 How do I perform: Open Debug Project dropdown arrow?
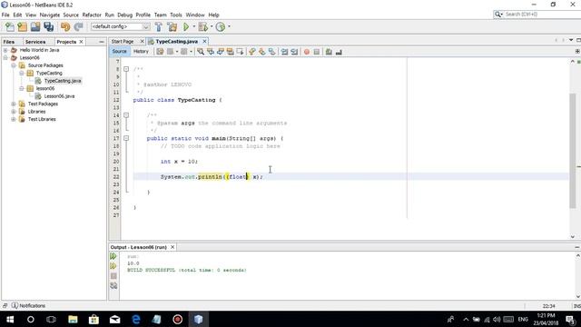[x=212, y=26]
